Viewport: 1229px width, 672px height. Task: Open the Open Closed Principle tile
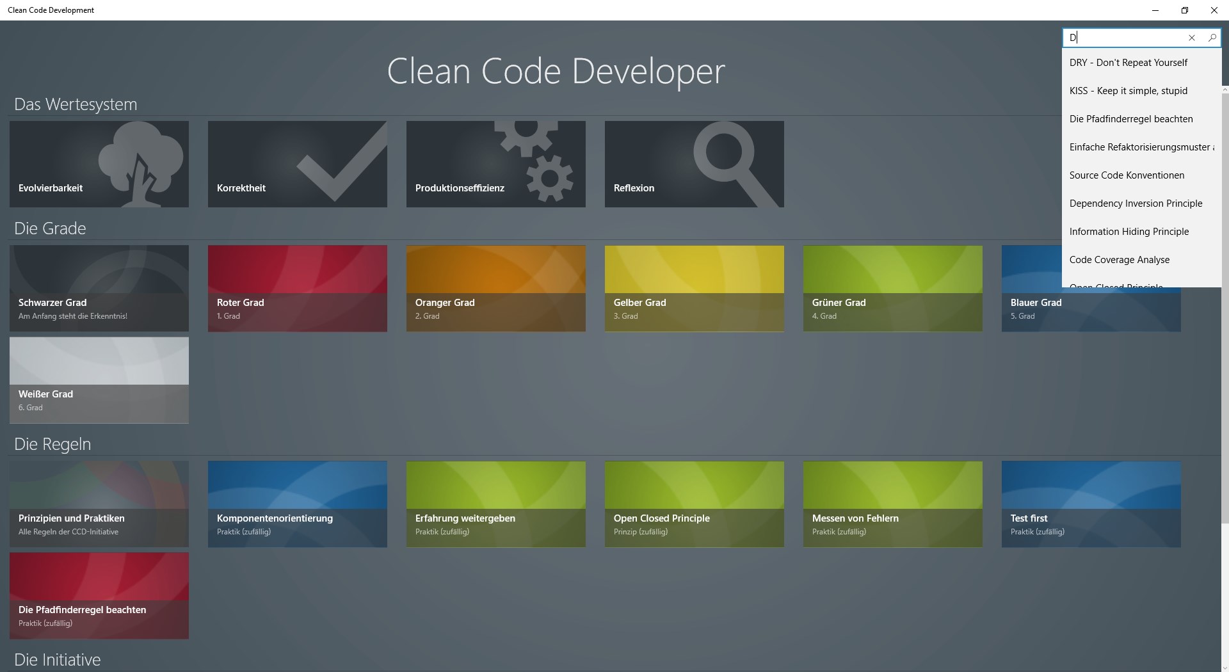(695, 504)
